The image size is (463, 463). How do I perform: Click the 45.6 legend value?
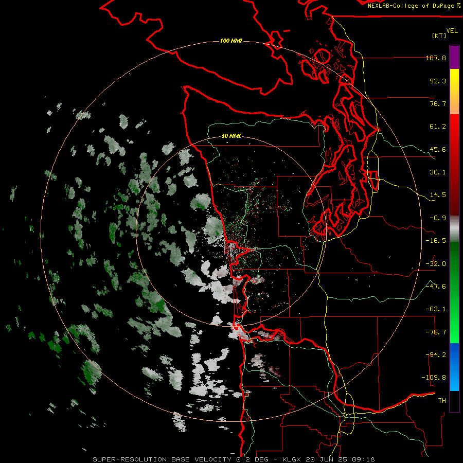[x=438, y=149]
